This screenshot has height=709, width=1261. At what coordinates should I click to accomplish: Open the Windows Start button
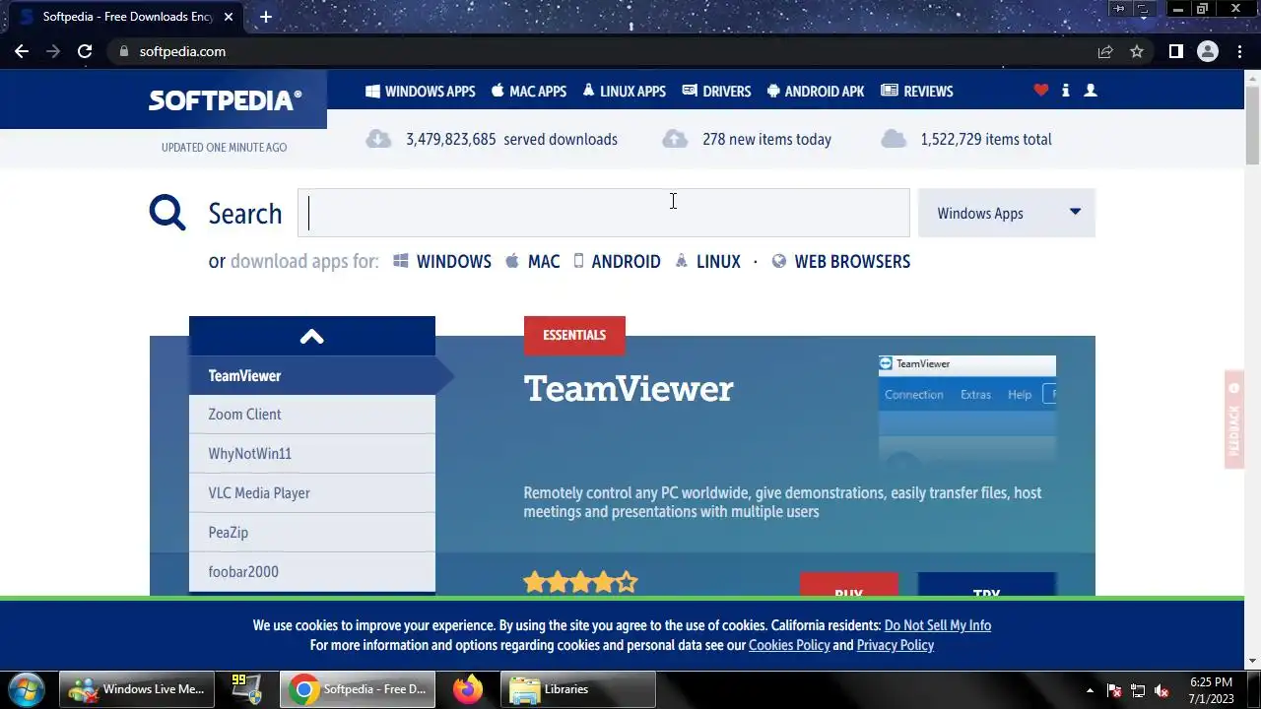coord(27,688)
